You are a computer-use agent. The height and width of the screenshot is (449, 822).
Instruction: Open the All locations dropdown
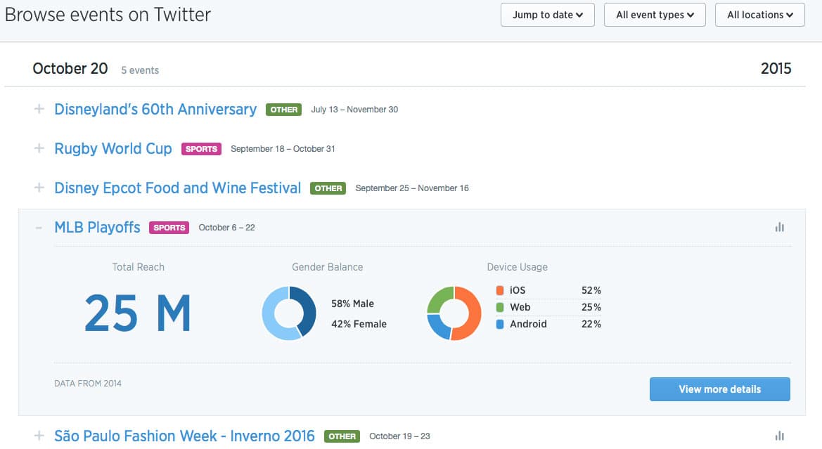[x=759, y=15]
